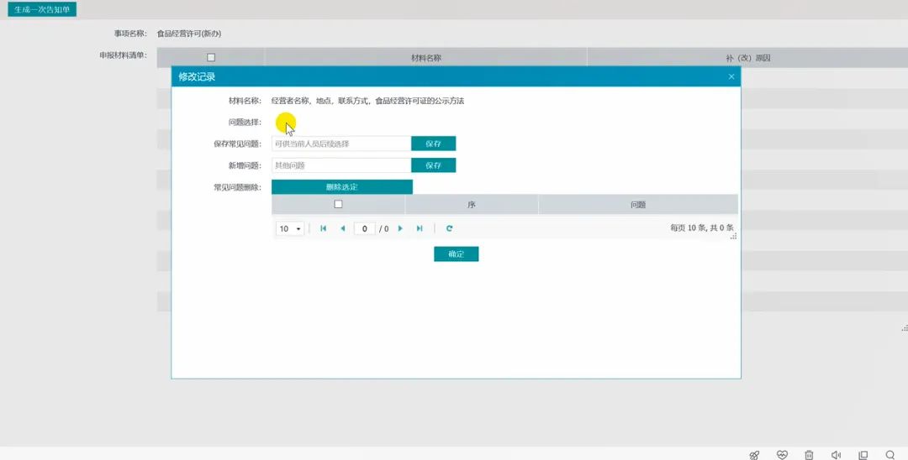Screen dimensions: 908x460
Task: Click the stacked windows icon
Action: point(863,454)
